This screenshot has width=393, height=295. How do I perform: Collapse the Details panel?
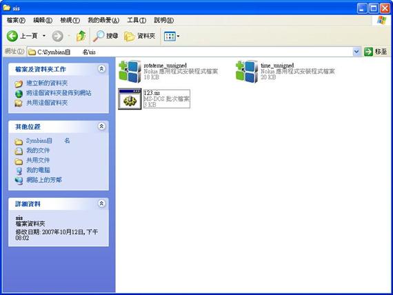point(101,203)
